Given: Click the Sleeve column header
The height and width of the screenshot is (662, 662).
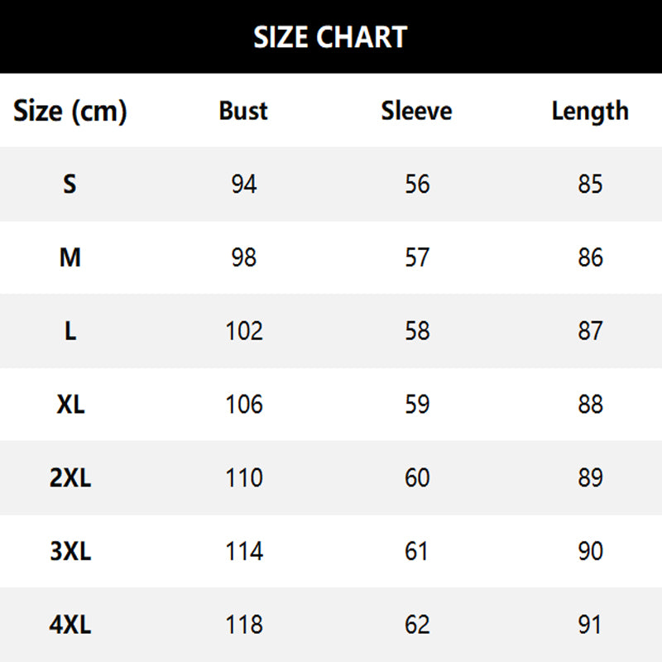Looking at the screenshot, I should [416, 111].
